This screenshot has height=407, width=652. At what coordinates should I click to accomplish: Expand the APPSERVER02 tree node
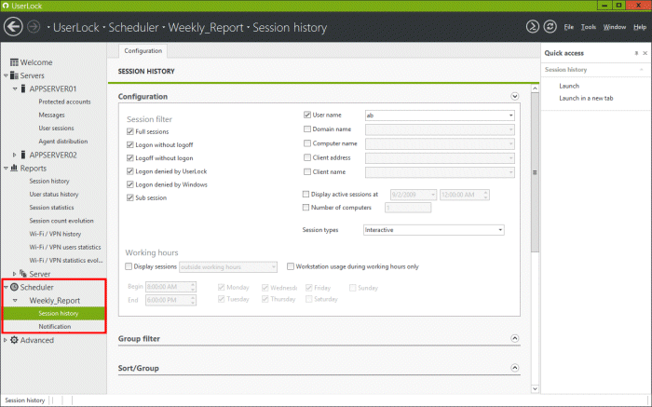coord(14,155)
